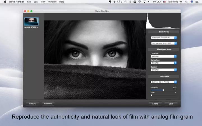
Task: Click the Size slider handle
Action: tap(151, 95)
